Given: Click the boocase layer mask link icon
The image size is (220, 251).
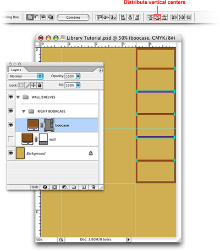Looking at the screenshot, I should (x=42, y=125).
